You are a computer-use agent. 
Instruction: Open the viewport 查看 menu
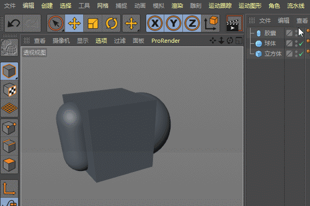[40, 41]
